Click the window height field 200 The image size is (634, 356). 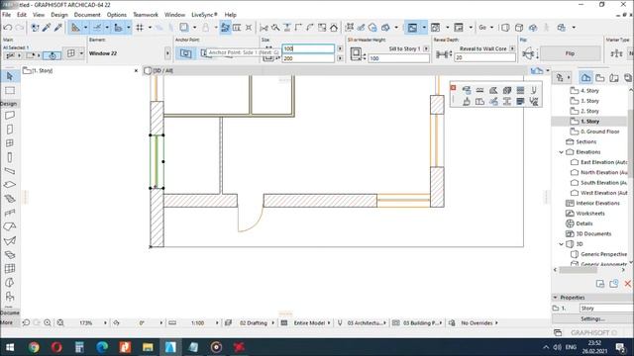click(x=308, y=58)
